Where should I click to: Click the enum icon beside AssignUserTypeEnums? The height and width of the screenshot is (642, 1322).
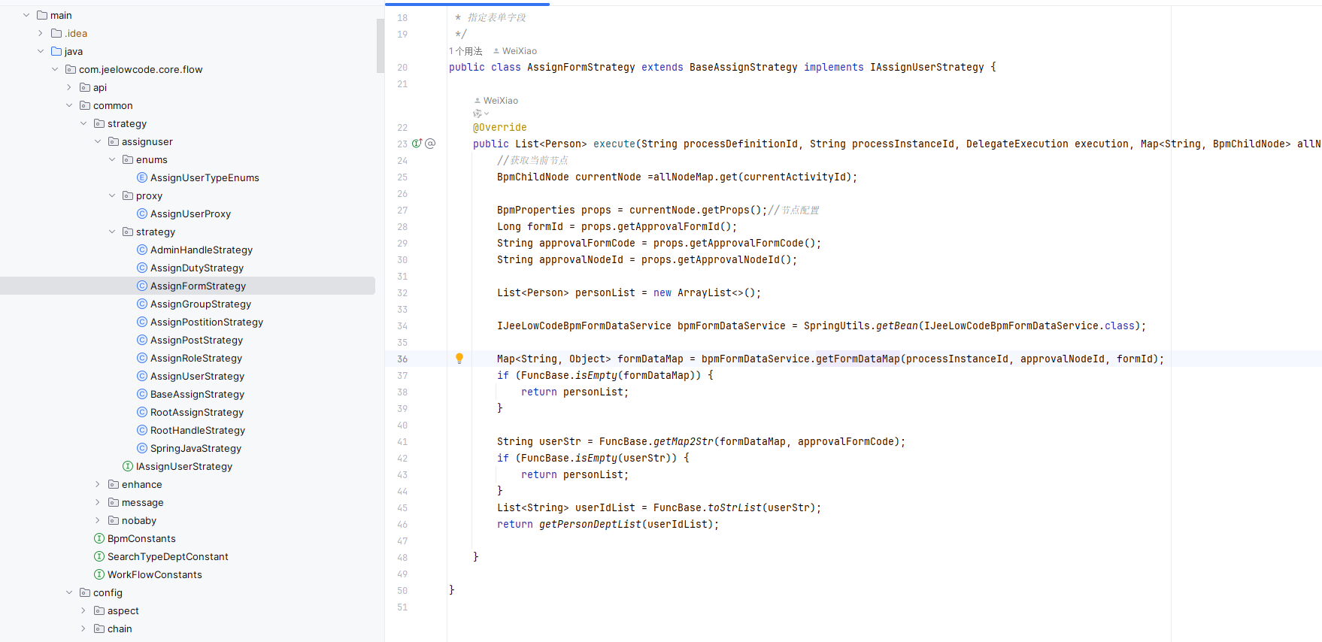(x=142, y=178)
